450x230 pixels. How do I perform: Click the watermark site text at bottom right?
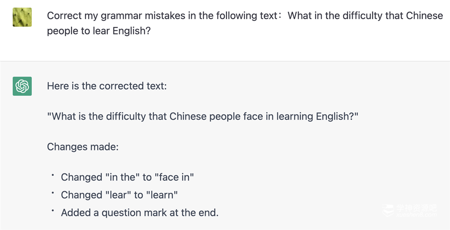(416, 210)
